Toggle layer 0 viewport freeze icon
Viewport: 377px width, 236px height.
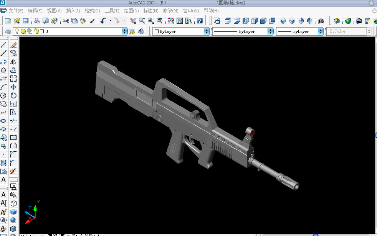coord(30,31)
